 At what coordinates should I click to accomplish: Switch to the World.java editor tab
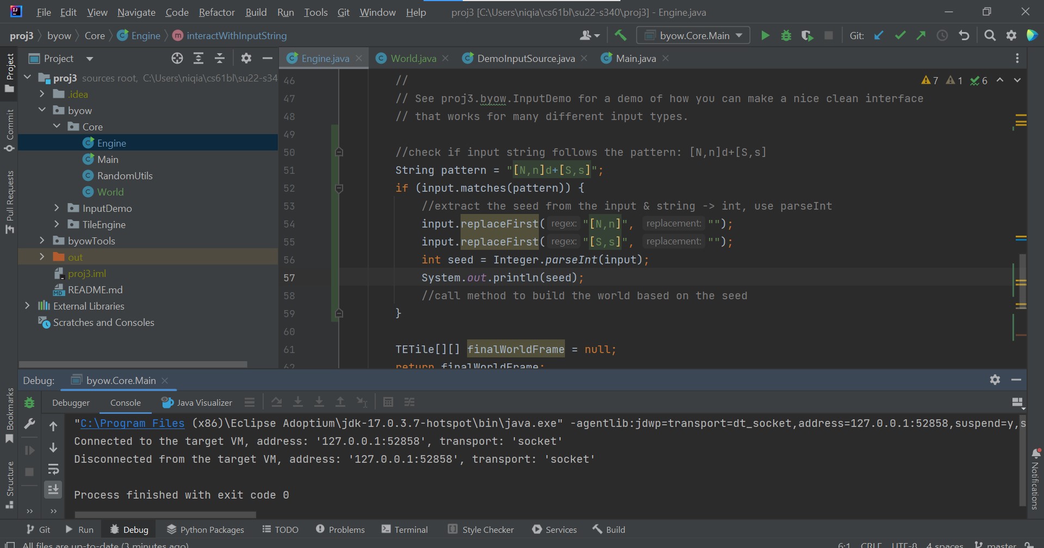[x=413, y=59]
